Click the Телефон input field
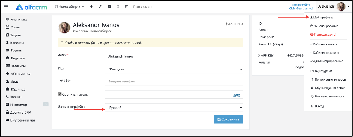This screenshot has width=353, height=137. [x=174, y=81]
